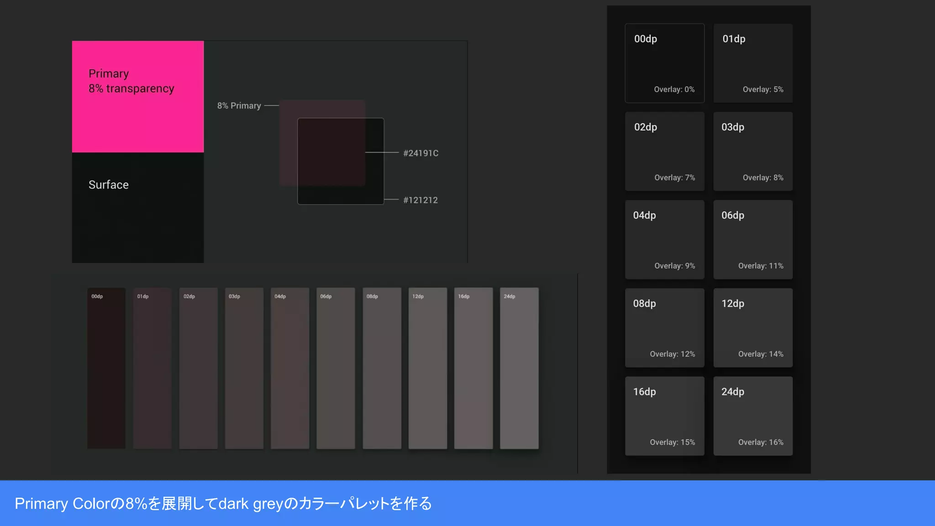Select the 01dp bar in the elevation palette

pos(152,368)
